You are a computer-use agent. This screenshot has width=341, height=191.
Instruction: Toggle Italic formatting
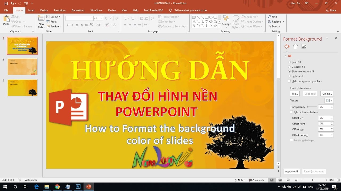click(72, 25)
